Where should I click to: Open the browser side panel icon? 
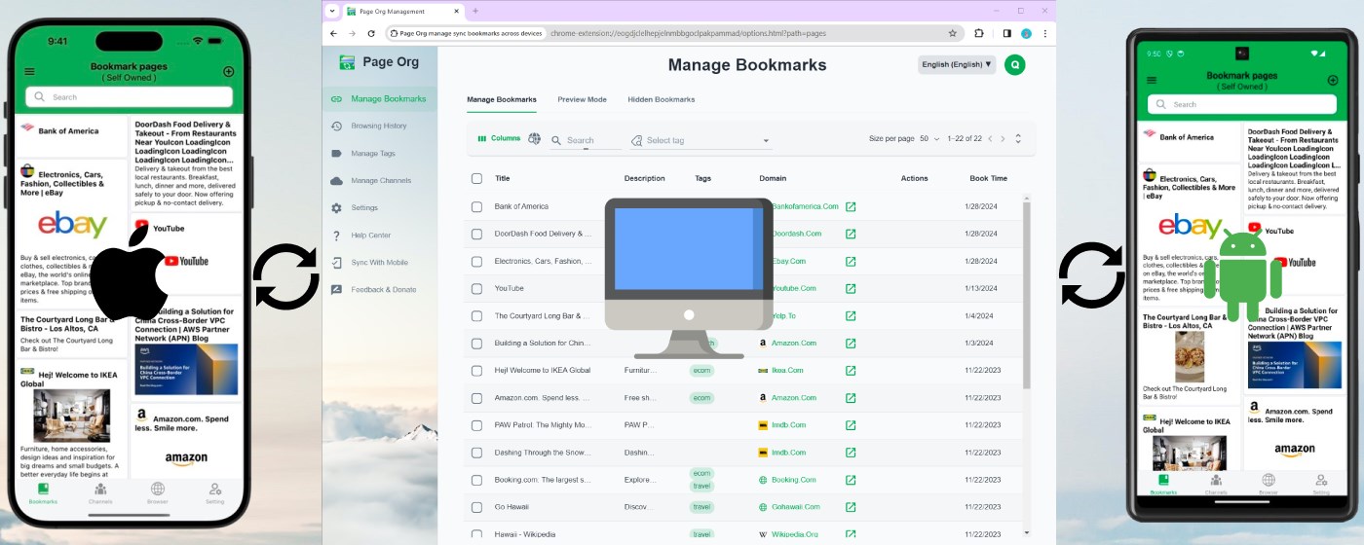point(1006,33)
